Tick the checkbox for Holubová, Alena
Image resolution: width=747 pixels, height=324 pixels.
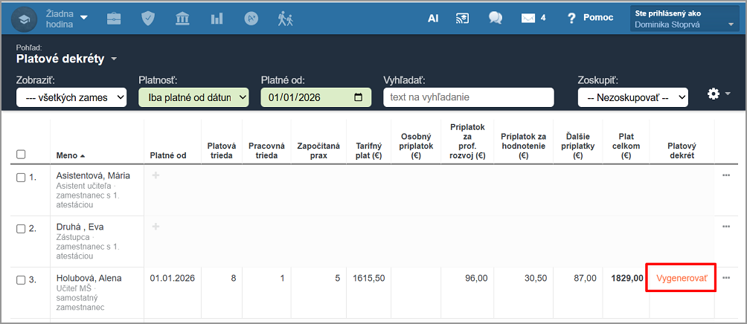[x=21, y=279]
